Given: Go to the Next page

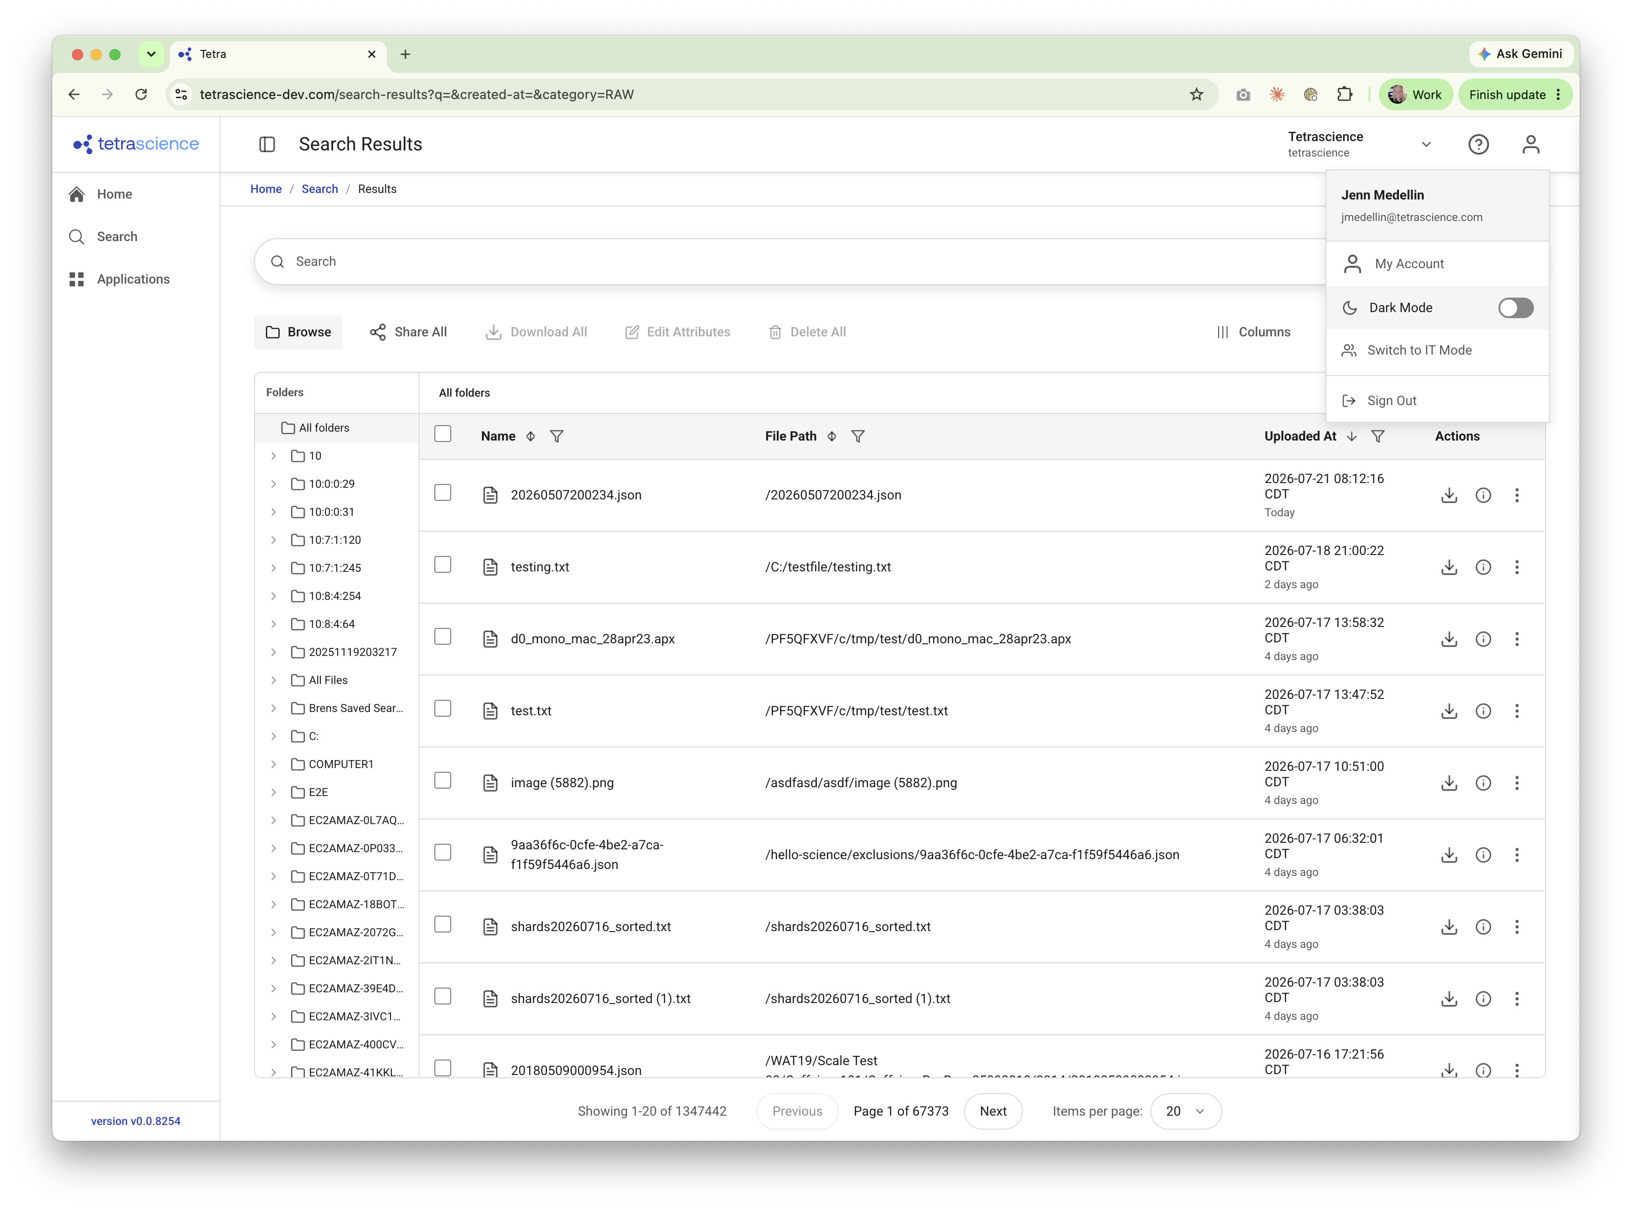Looking at the screenshot, I should 993,1111.
